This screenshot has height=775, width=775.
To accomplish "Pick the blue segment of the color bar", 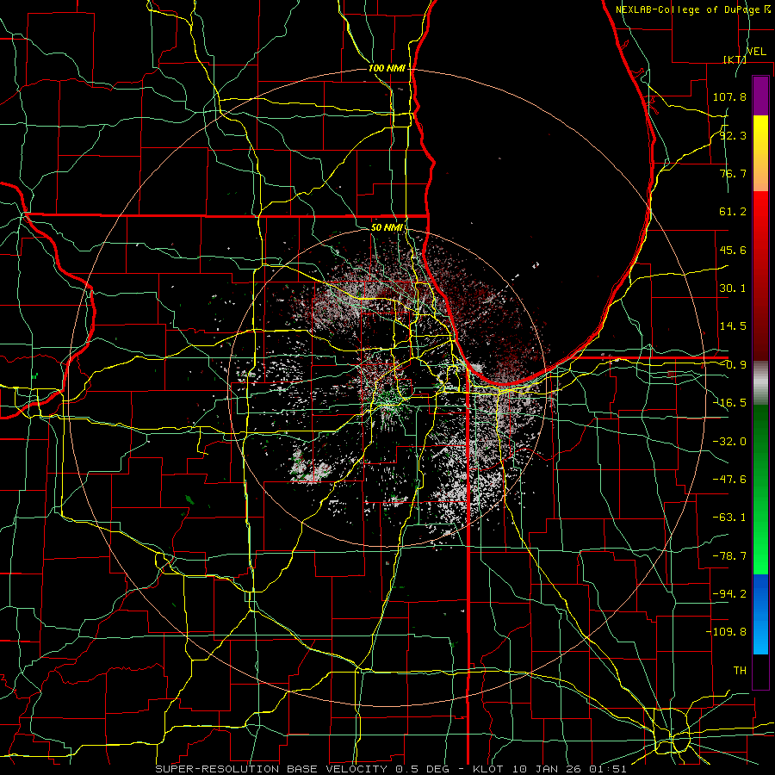I will (x=760, y=614).
